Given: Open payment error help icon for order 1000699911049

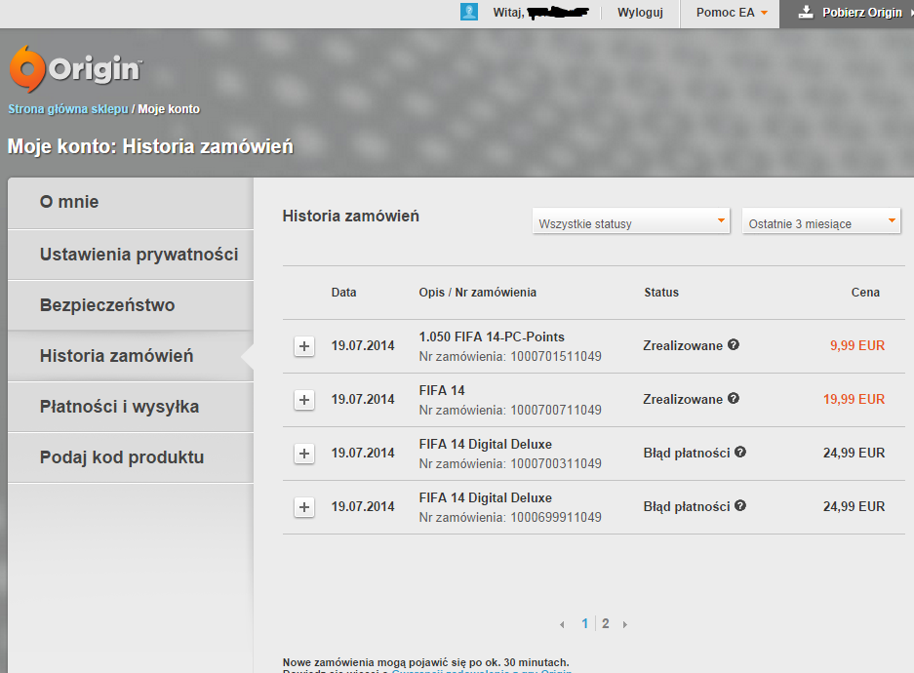Looking at the screenshot, I should point(740,505).
